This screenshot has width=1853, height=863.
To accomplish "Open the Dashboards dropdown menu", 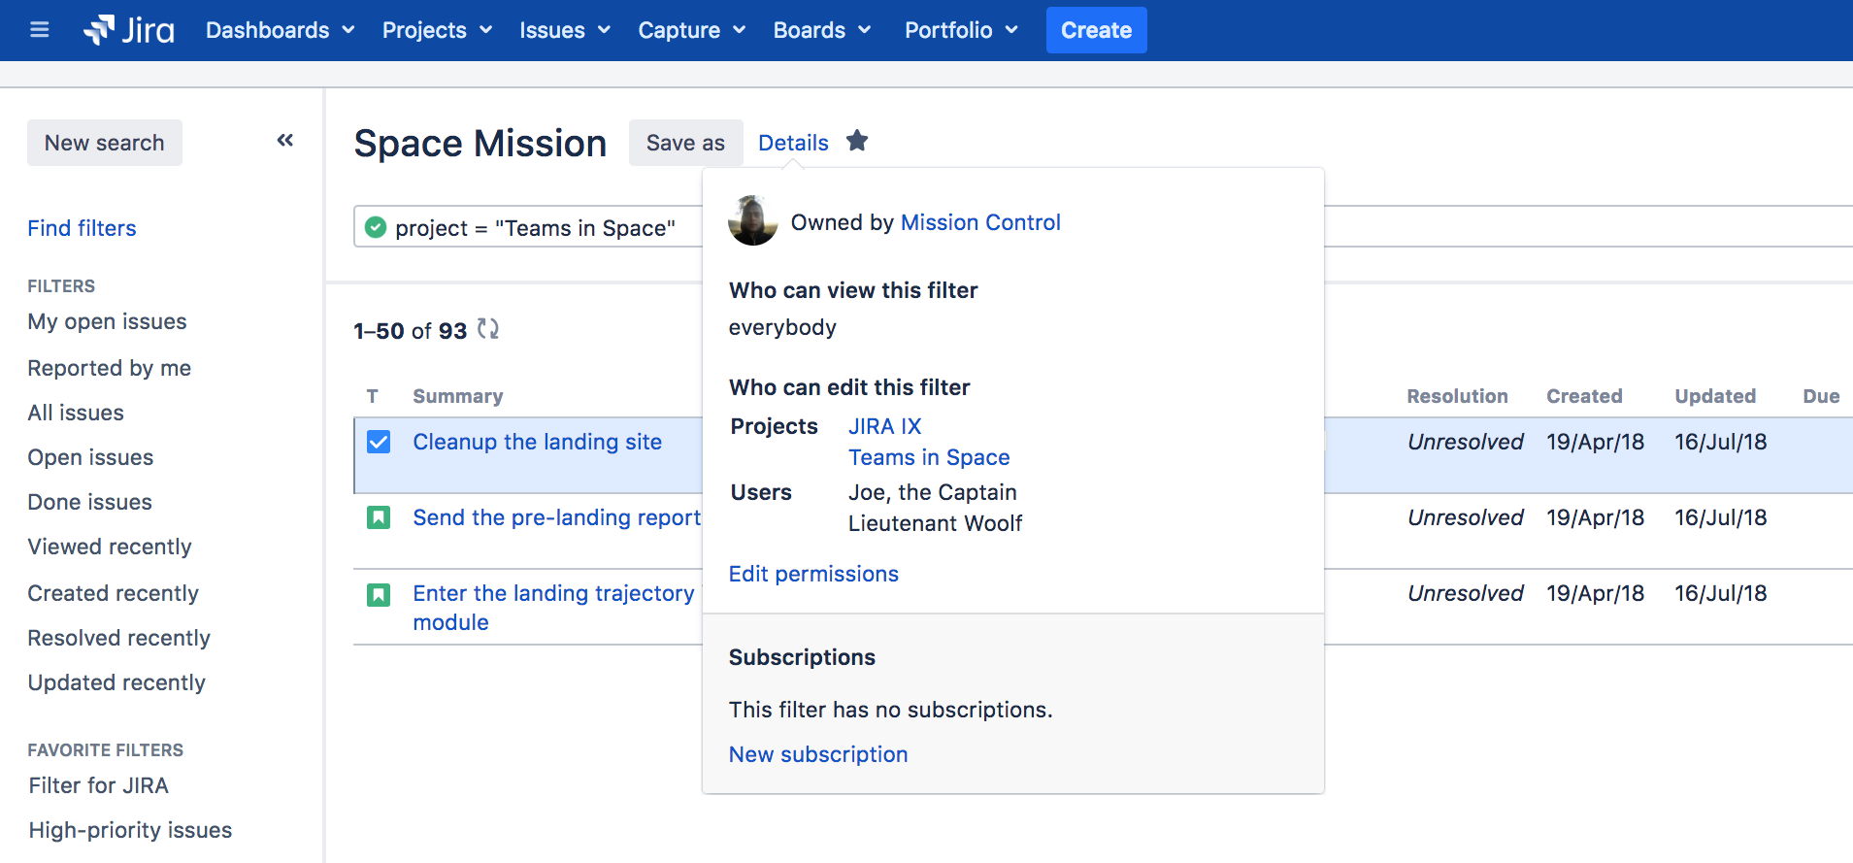I will pos(280,30).
